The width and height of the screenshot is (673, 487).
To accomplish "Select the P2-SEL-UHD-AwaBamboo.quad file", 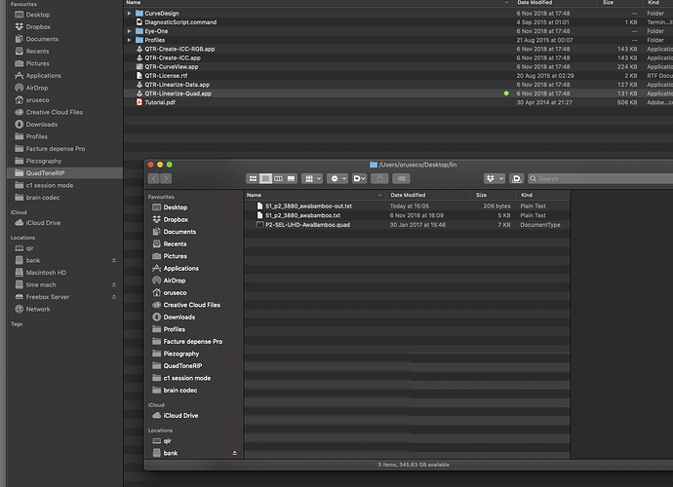I will [x=307, y=224].
